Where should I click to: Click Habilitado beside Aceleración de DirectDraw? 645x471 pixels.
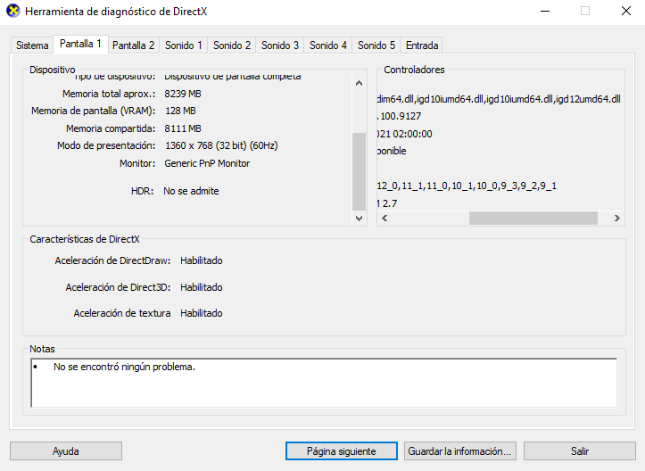[x=201, y=260]
